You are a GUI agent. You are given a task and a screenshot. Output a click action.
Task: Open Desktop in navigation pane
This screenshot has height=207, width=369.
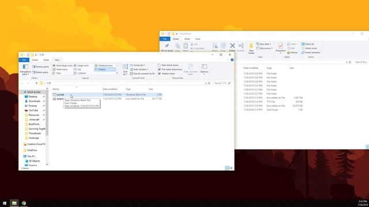tap(33, 97)
